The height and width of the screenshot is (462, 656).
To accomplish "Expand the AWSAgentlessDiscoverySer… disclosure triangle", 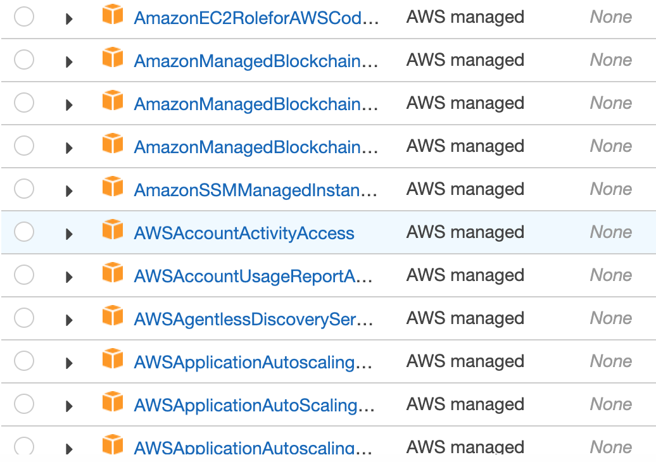I will click(x=70, y=320).
